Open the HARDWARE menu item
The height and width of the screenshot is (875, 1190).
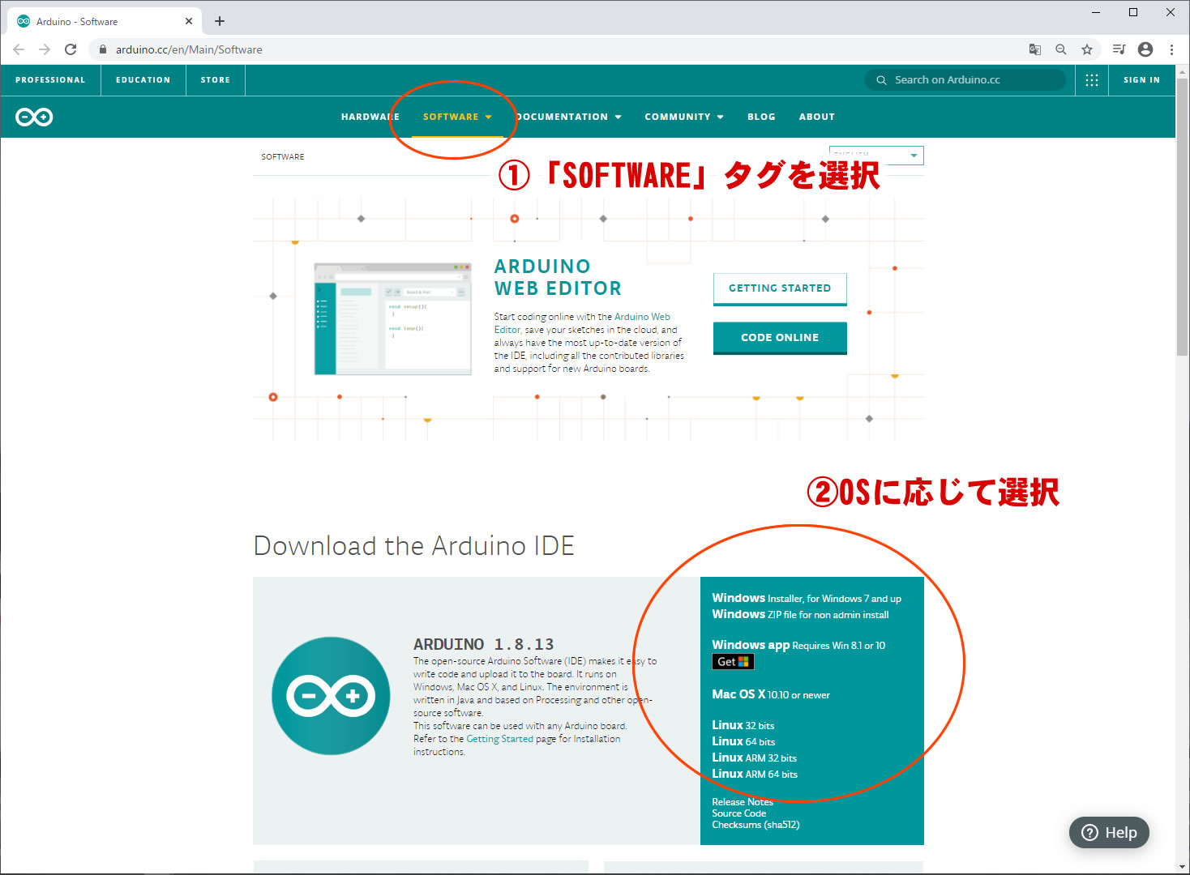point(370,117)
